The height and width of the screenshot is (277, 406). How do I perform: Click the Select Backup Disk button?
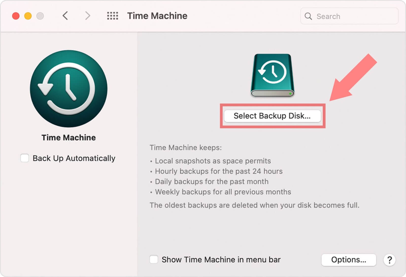pos(272,116)
